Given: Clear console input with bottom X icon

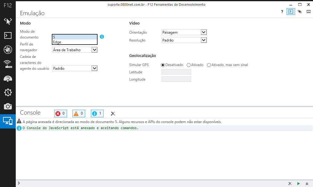Looking at the screenshot, I should pos(290,184).
